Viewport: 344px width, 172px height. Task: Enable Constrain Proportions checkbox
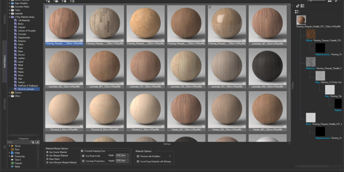(x=83, y=161)
